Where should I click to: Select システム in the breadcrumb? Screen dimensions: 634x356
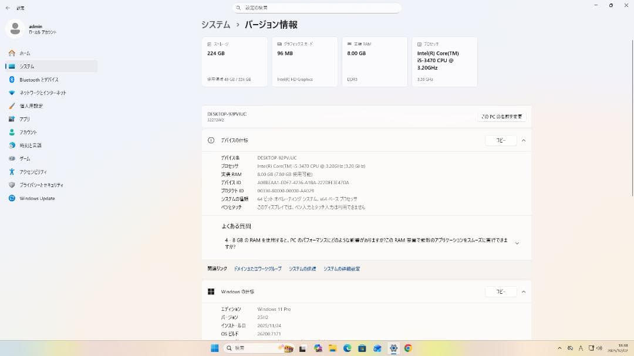coord(214,25)
